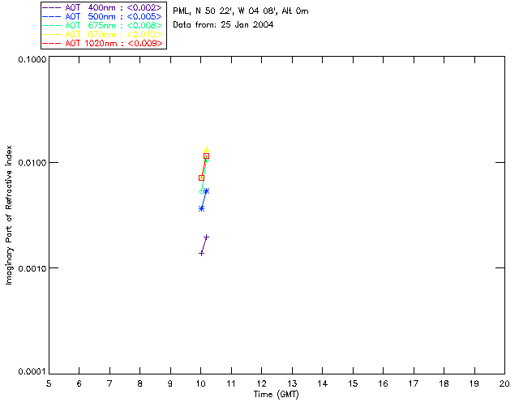This screenshot has width=519, height=415.
Task: Click the AOT 870nm legend entry
Action: pyautogui.click(x=103, y=34)
